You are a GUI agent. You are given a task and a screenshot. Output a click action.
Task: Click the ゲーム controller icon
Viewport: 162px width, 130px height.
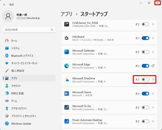pyautogui.click(x=7, y=101)
